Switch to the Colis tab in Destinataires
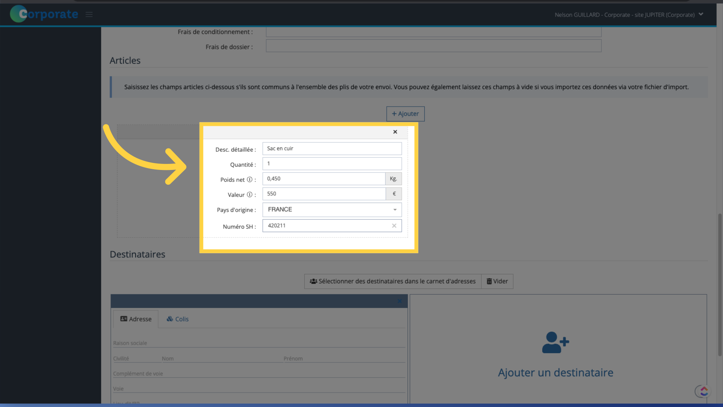The image size is (723, 407). point(177,319)
